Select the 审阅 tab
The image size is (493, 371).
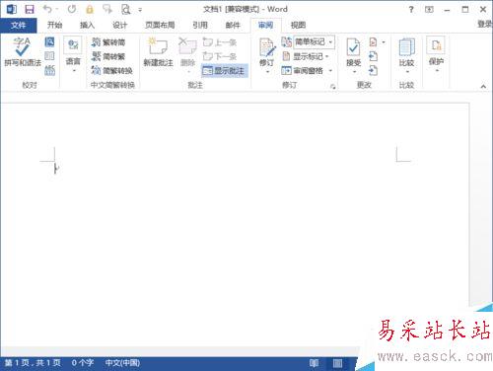click(265, 25)
